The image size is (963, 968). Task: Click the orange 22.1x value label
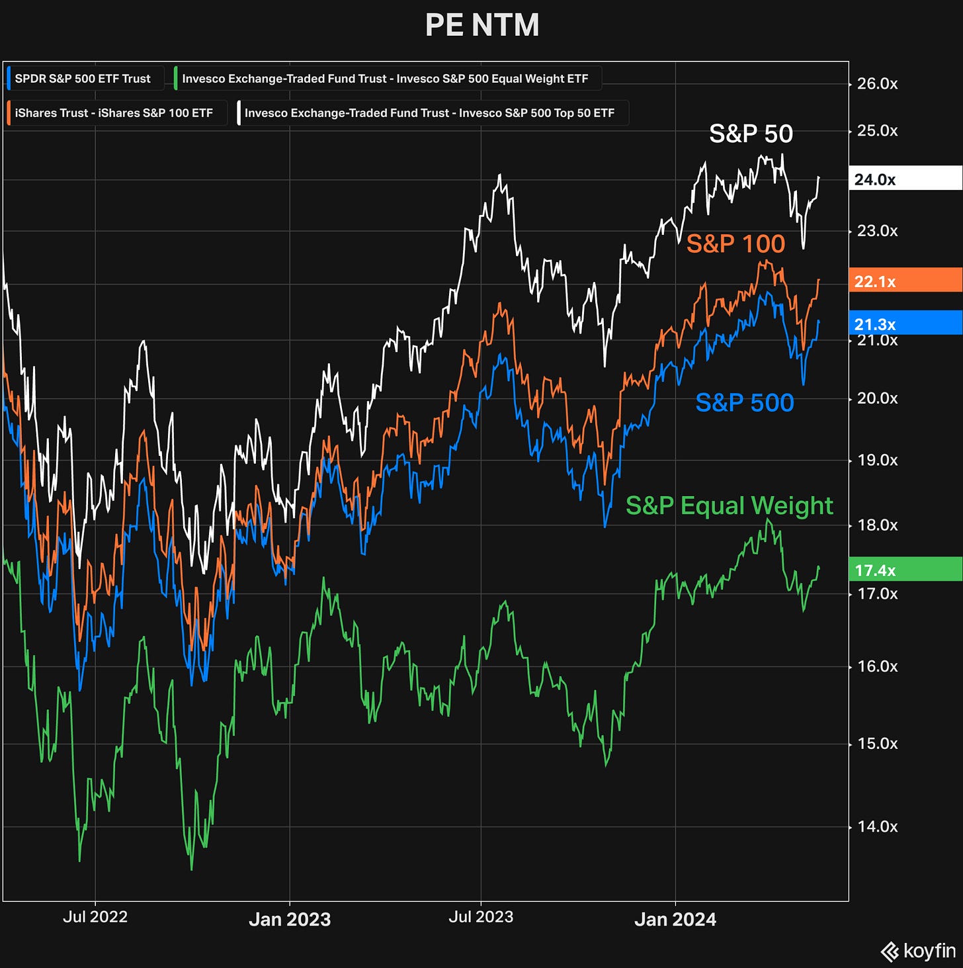tap(905, 281)
